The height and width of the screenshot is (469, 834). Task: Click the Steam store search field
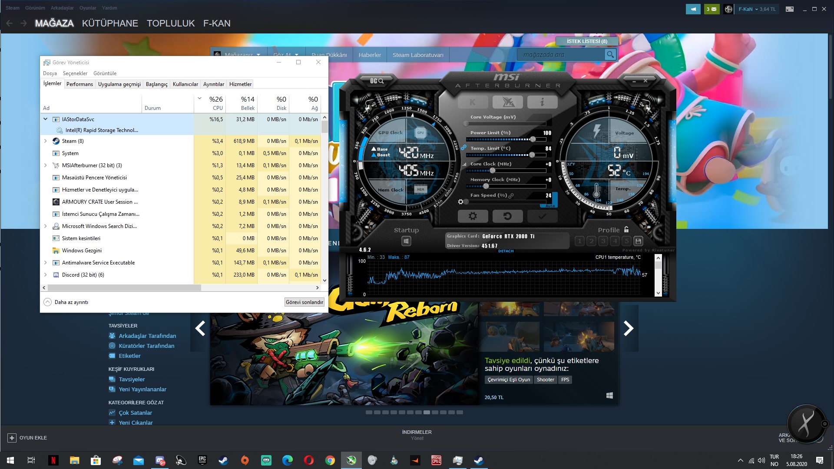point(560,55)
